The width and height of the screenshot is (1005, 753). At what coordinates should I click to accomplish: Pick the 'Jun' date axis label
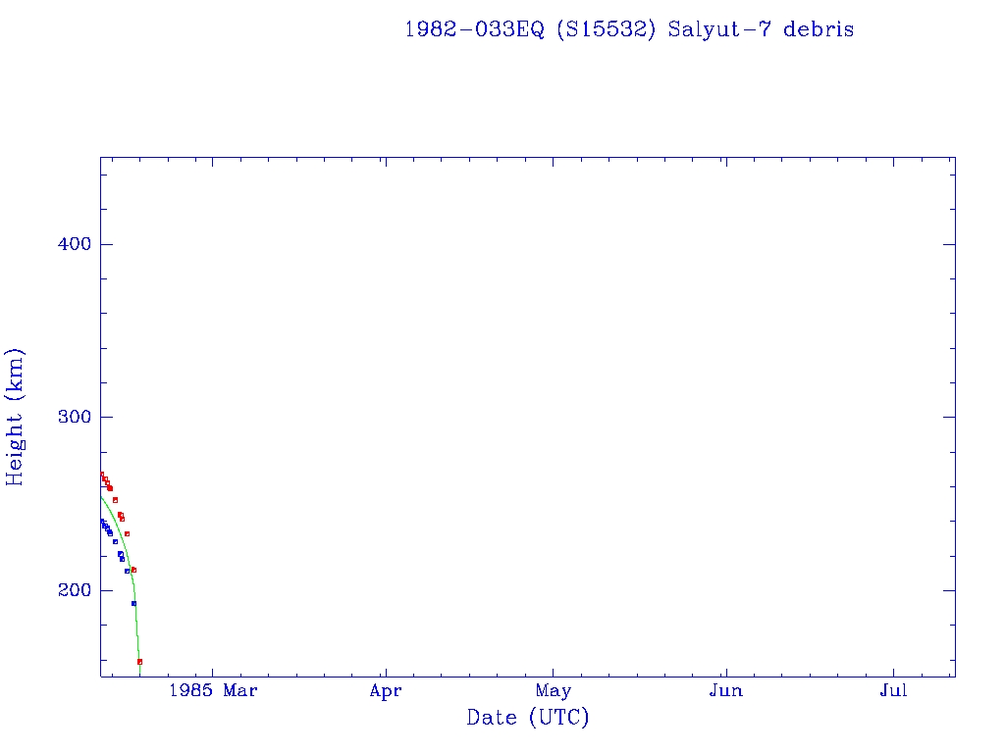click(725, 690)
